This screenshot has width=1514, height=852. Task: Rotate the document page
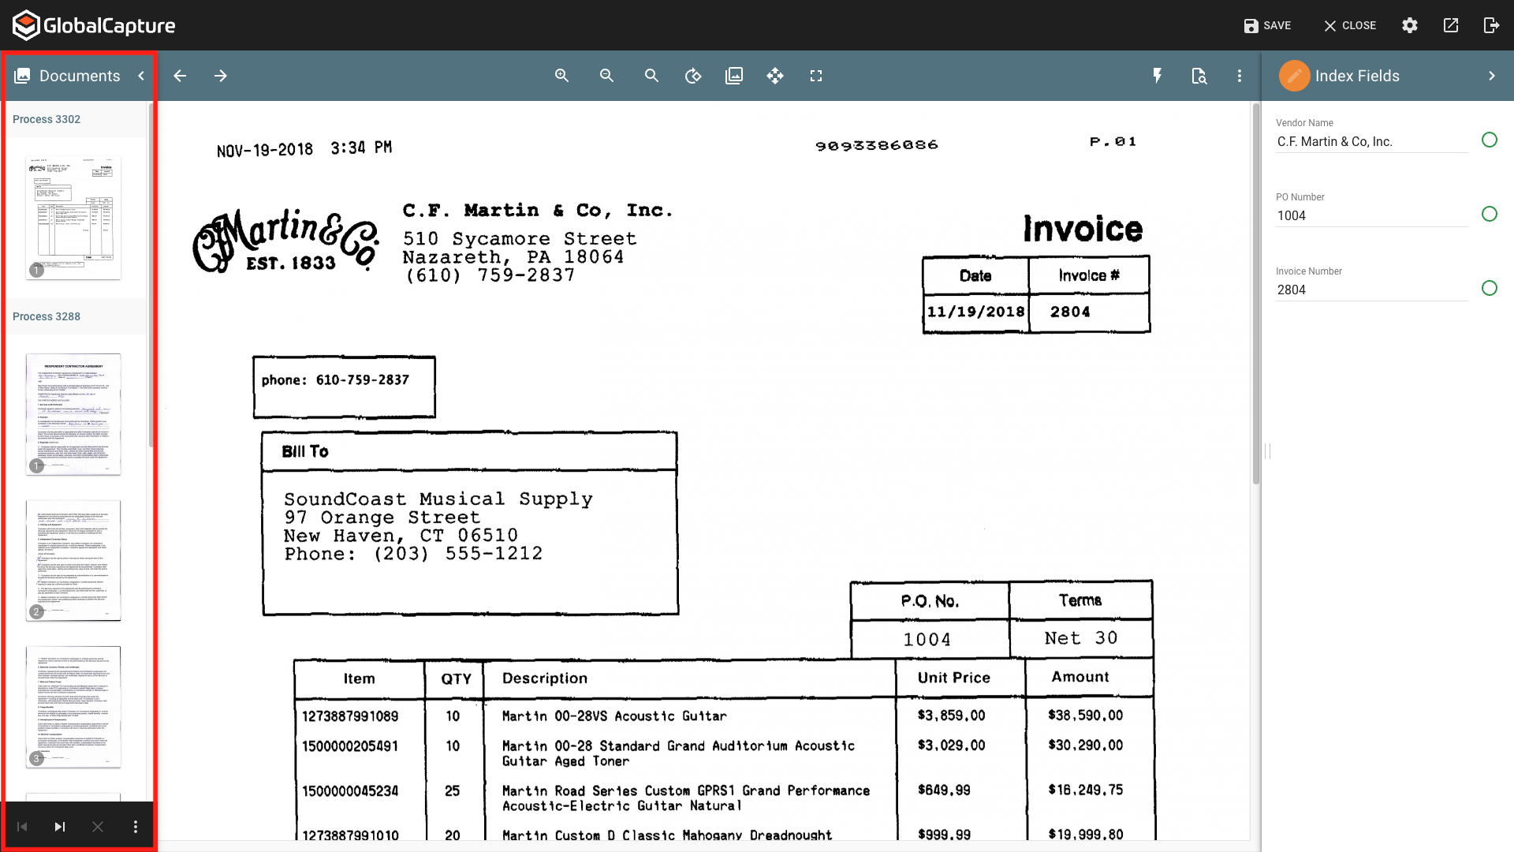click(693, 76)
